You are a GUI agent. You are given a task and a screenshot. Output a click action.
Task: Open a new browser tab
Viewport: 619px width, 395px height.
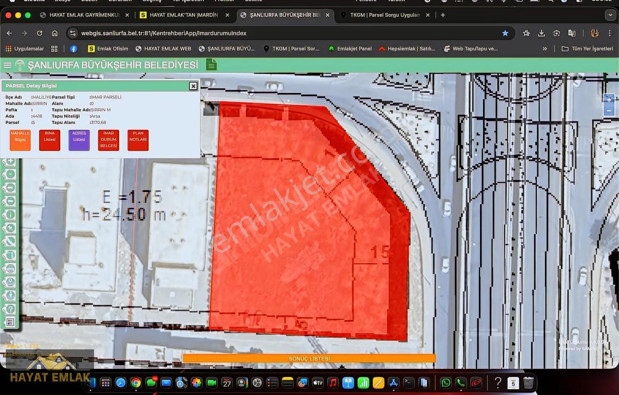(x=443, y=15)
